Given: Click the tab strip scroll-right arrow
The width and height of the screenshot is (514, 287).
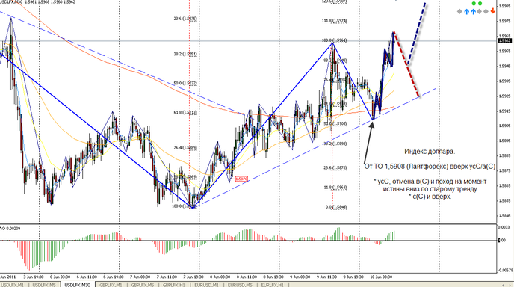Looking at the screenshot, I should pyautogui.click(x=510, y=285).
